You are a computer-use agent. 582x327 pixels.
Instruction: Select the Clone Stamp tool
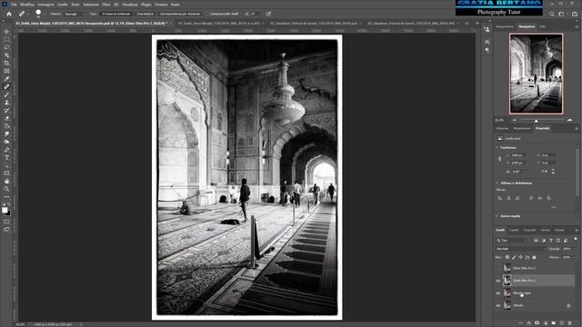6,102
